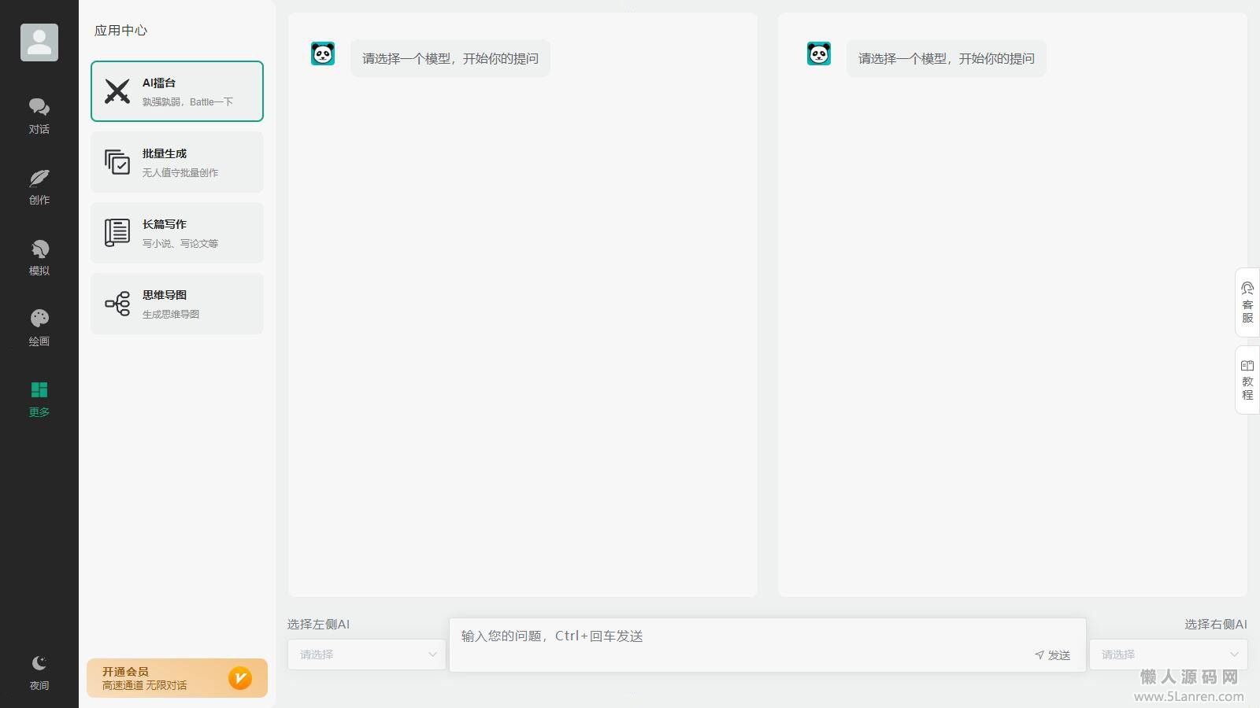Image resolution: width=1260 pixels, height=708 pixels.
Task: Select the AI擂台 app card
Action: [177, 91]
